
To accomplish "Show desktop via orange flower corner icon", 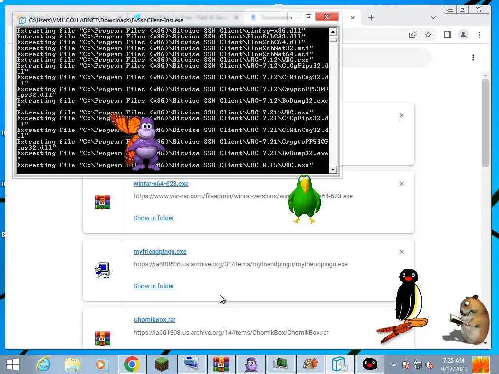I will tap(480, 365).
